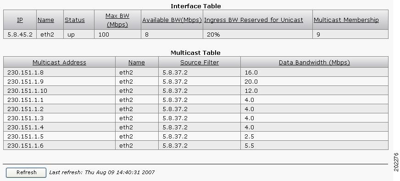This screenshot has height=181, width=400.
Task: Click Multicast Membership column header
Action: point(346,20)
